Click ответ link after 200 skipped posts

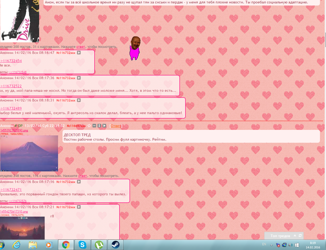coord(81,47)
